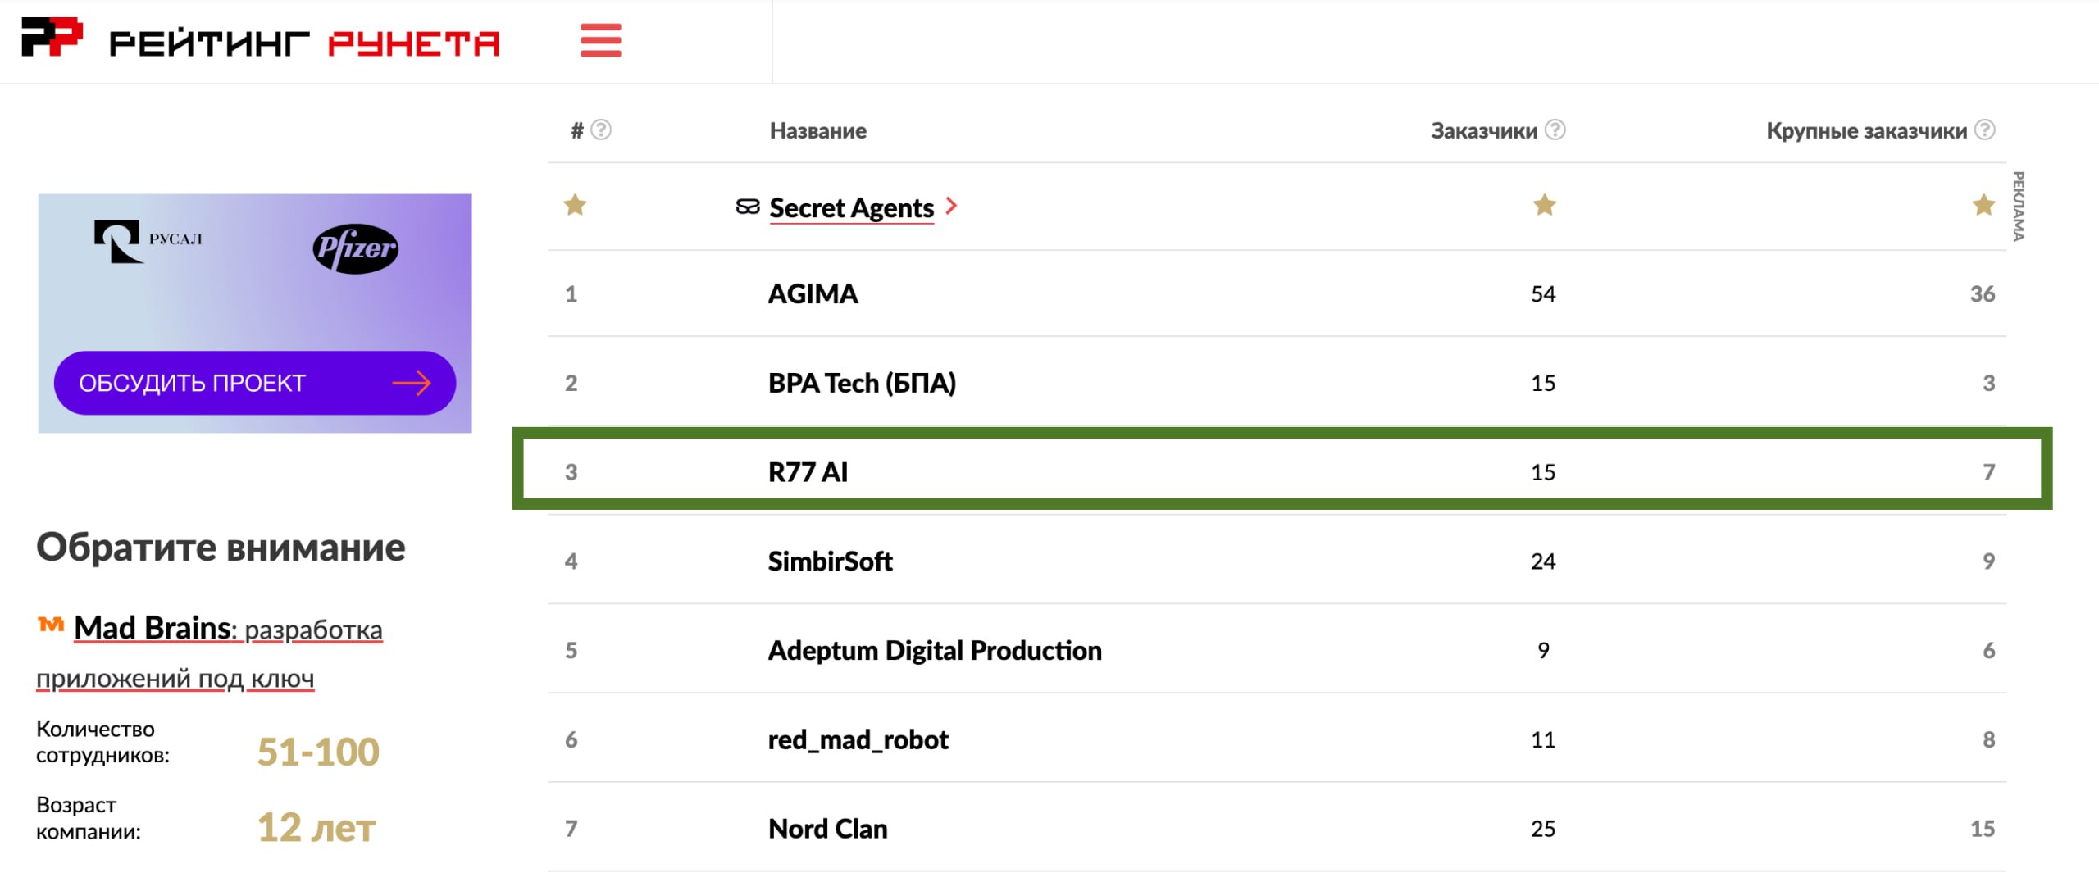This screenshot has width=2099, height=882.
Task: Sort by Заказчики column header
Action: (1484, 131)
